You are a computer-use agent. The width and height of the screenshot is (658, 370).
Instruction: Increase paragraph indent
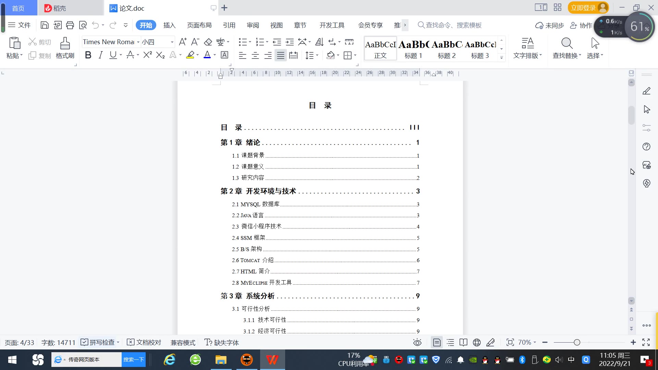pos(290,42)
